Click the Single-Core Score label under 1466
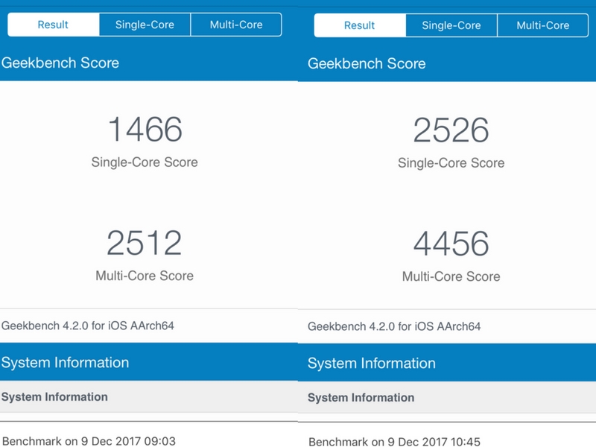 point(145,162)
